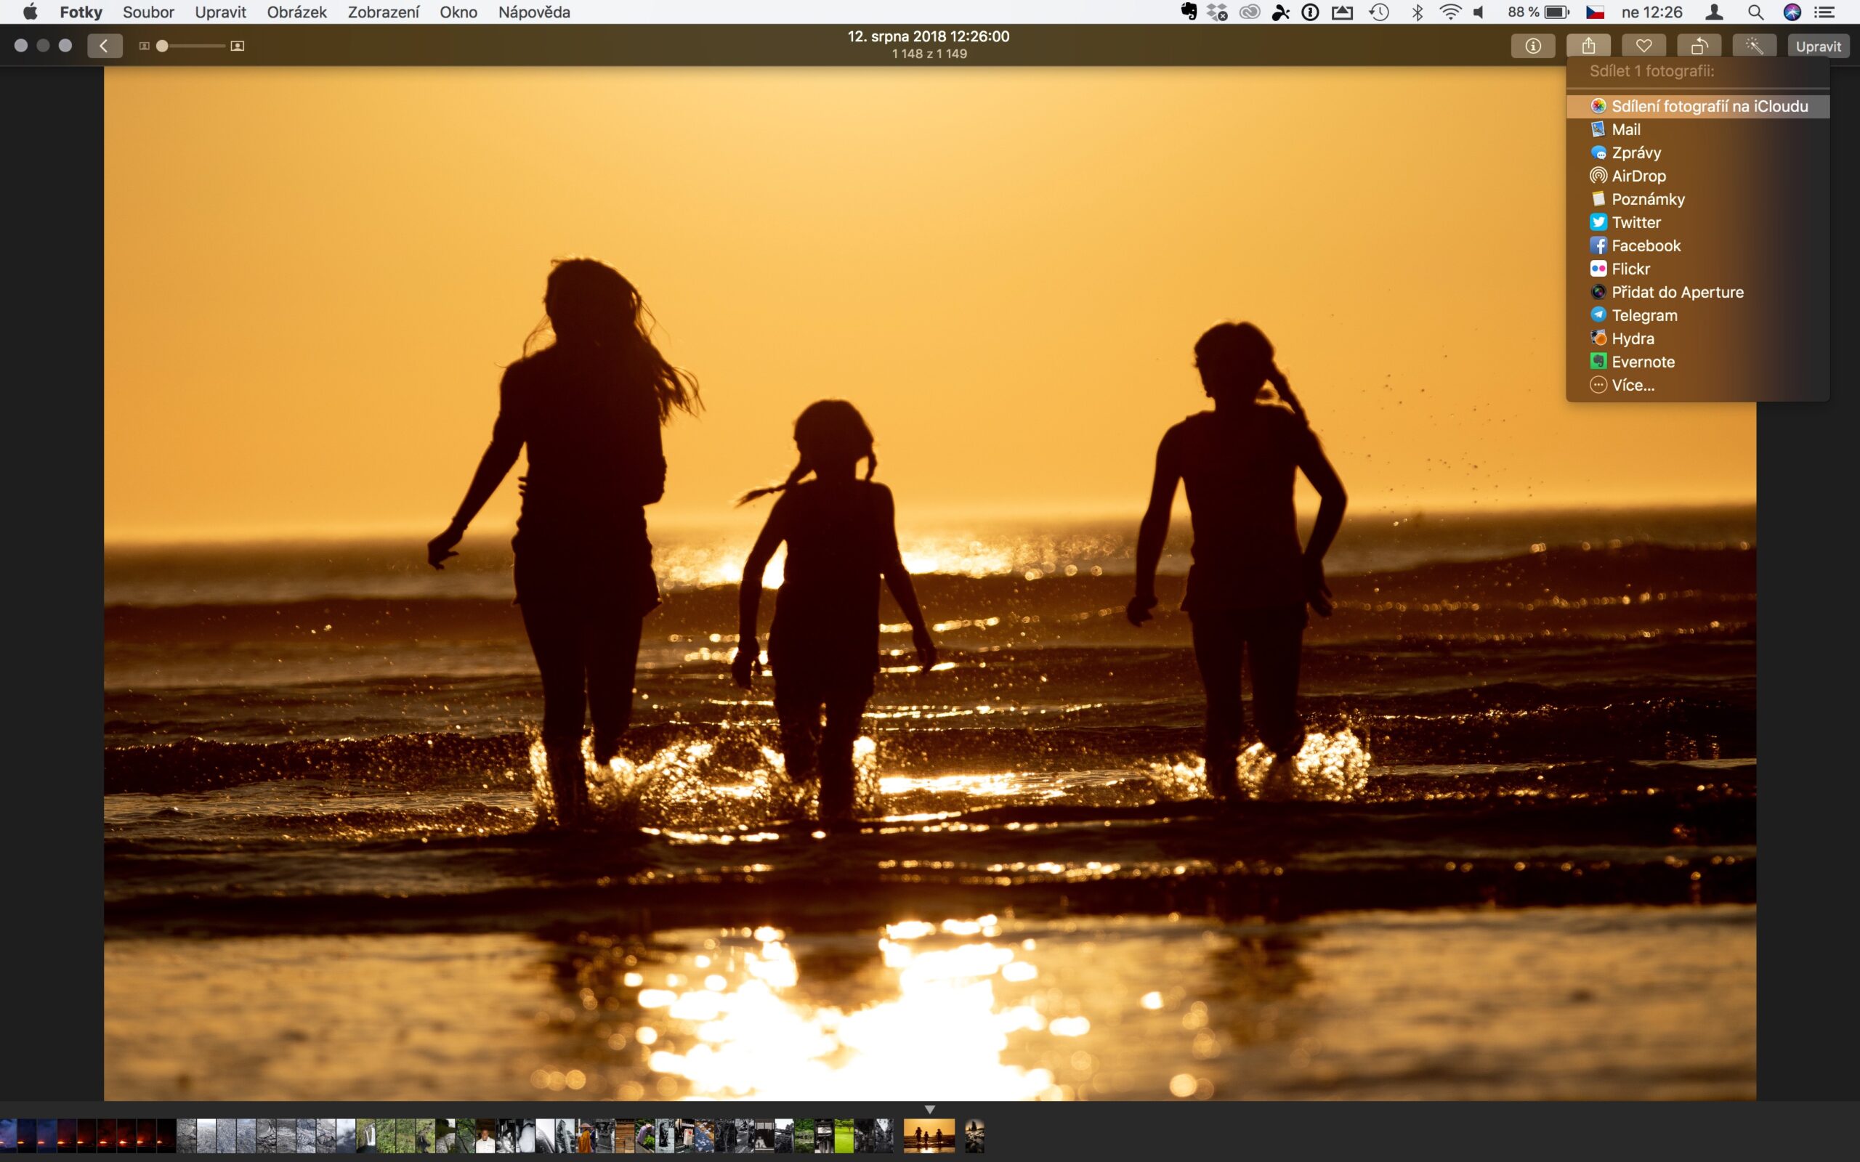The height and width of the screenshot is (1162, 1860).
Task: Click the Share button in toolbar
Action: (x=1588, y=46)
